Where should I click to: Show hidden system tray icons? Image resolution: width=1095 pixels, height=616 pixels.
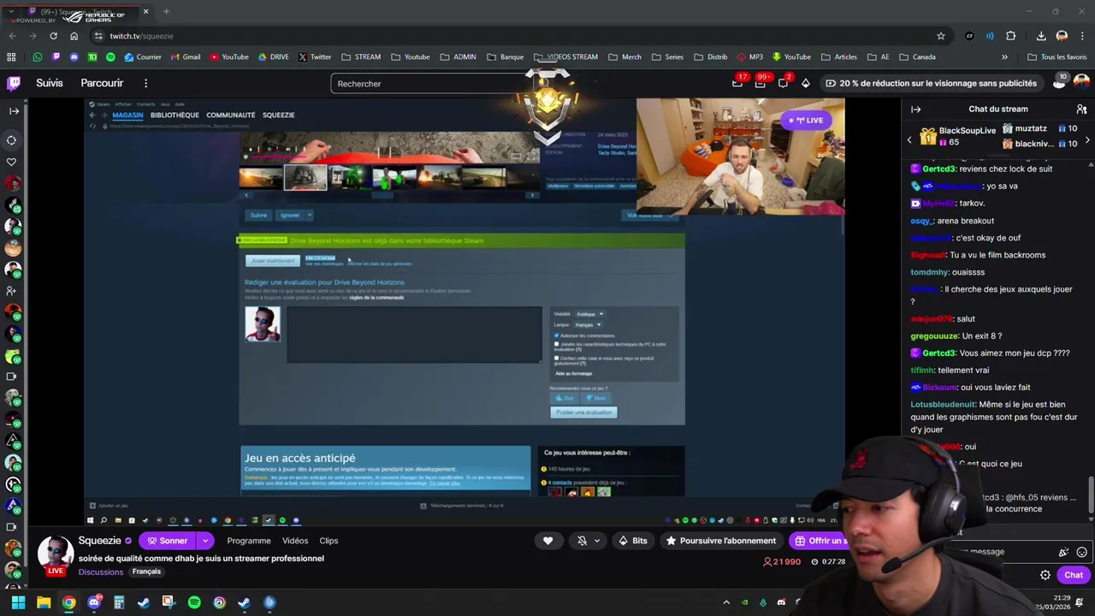tap(726, 602)
